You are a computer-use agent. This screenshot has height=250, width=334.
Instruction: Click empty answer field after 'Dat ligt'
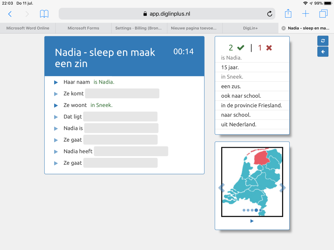120,117
